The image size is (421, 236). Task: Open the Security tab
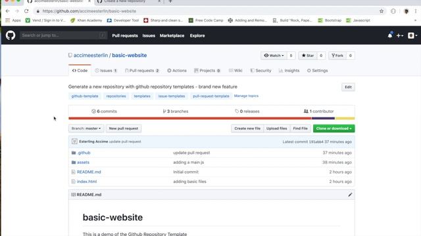(260, 70)
